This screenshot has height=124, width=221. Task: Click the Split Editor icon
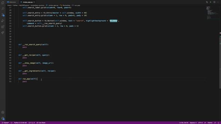point(214,2)
